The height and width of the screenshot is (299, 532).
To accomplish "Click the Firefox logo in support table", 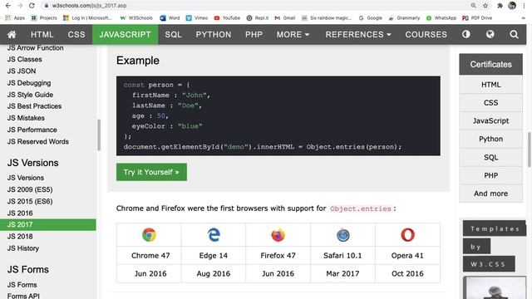I will click(x=278, y=235).
